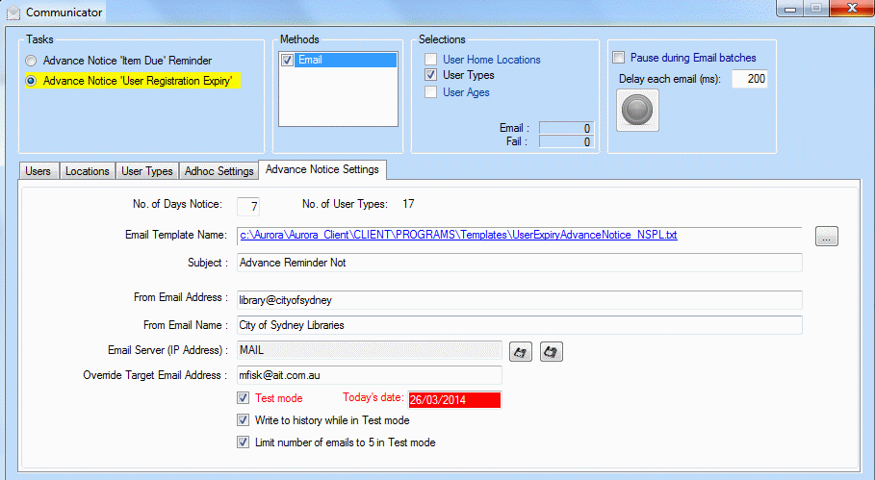Click the Subject field 'Advance Reminder Not'

point(520,263)
